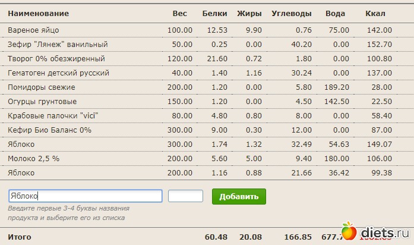Screen dimensions: 414x245
Task: Select Творог 0% обезжиренный product
Action: (x=56, y=59)
